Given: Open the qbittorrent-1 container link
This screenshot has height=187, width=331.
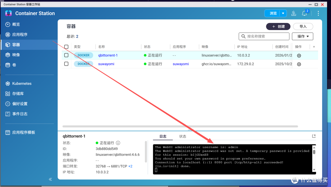Looking at the screenshot, I should [x=108, y=55].
